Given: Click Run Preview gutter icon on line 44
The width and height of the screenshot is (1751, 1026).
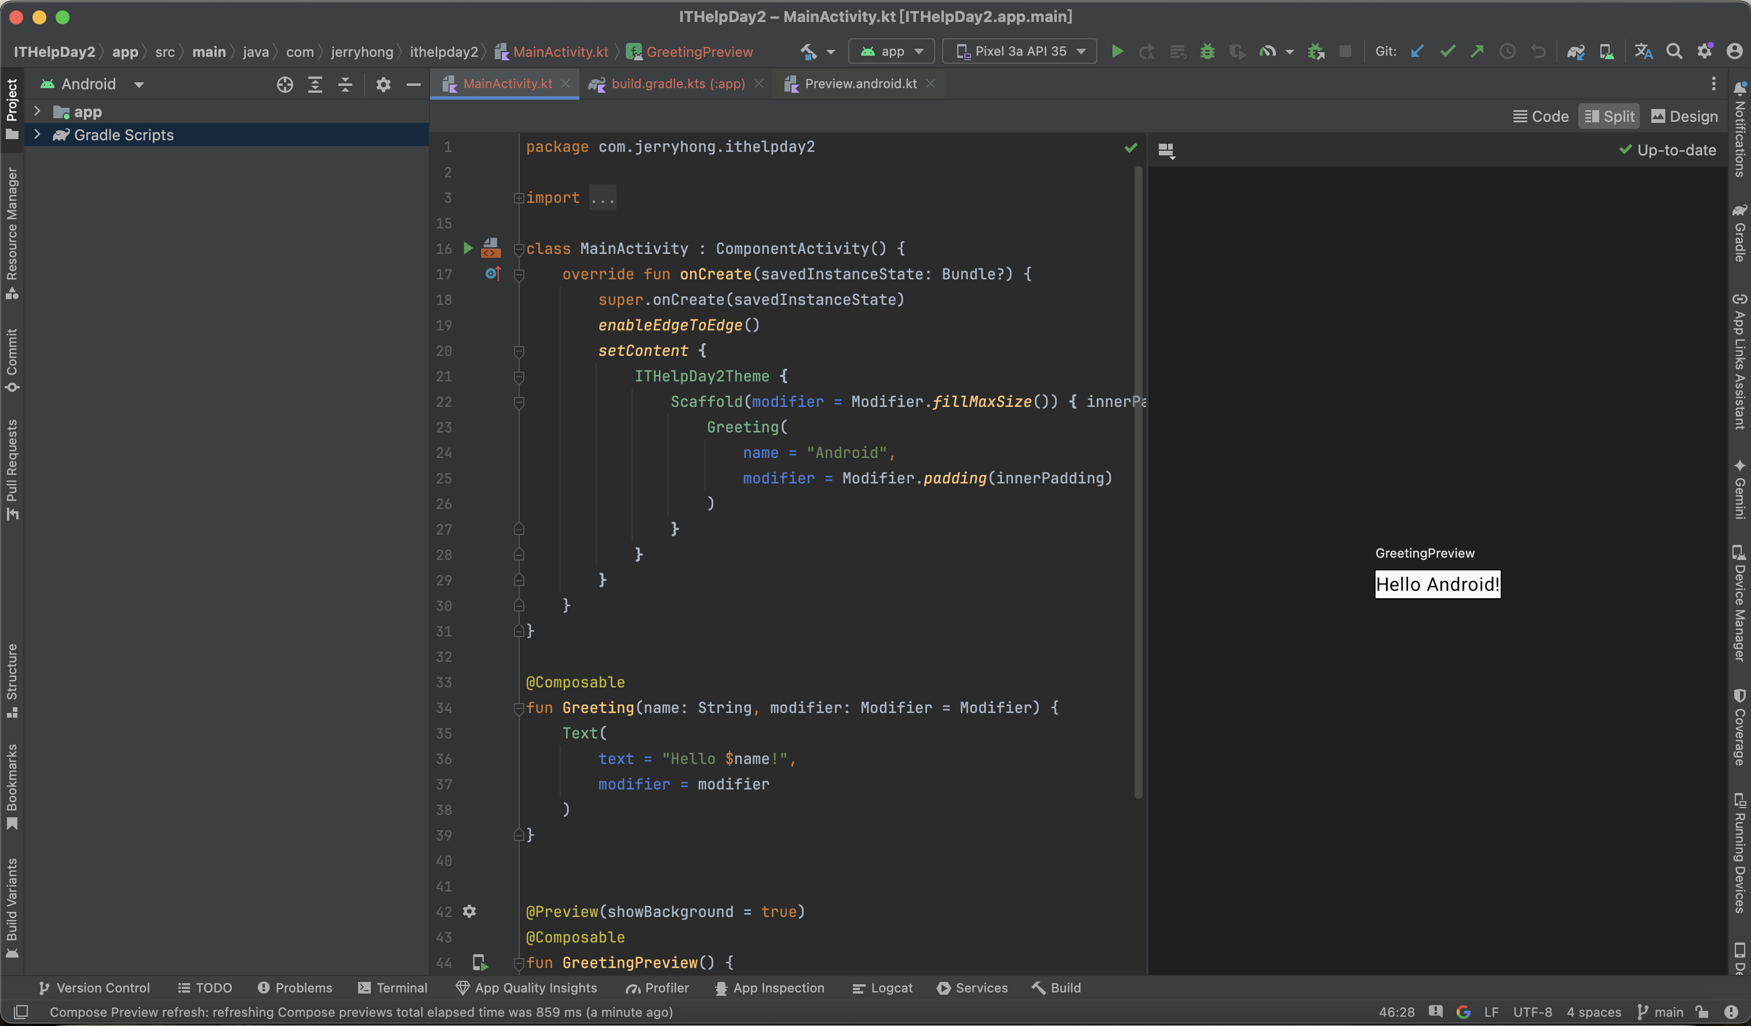Looking at the screenshot, I should coord(480,963).
